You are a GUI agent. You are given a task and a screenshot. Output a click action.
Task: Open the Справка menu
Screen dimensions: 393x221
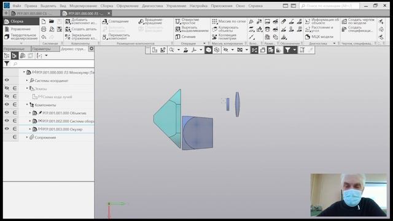pyautogui.click(x=255, y=6)
